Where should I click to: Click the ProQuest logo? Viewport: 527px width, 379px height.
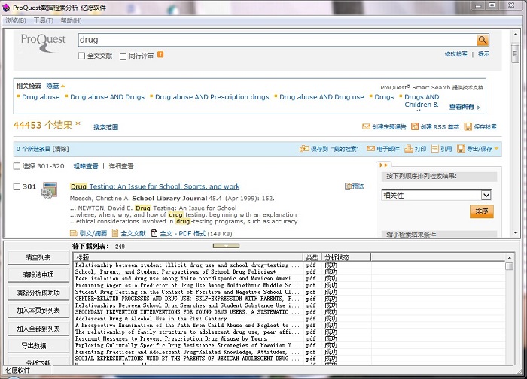(44, 43)
